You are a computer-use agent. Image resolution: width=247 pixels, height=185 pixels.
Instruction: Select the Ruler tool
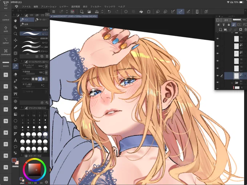(x=15, y=134)
